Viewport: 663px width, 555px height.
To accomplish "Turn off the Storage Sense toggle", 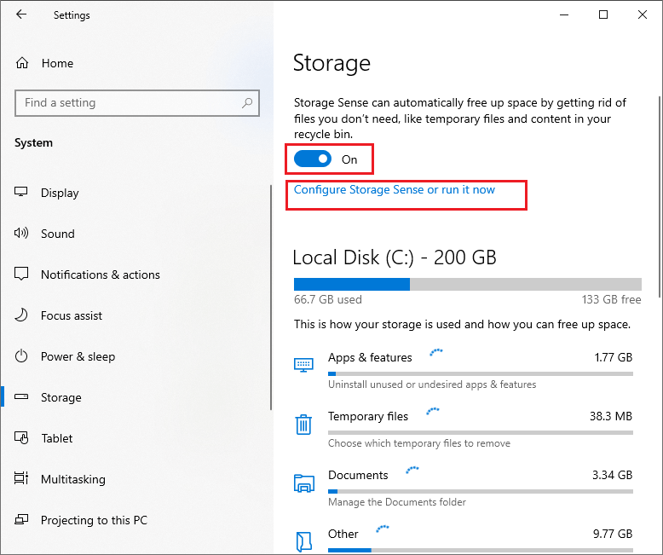I will [x=312, y=159].
